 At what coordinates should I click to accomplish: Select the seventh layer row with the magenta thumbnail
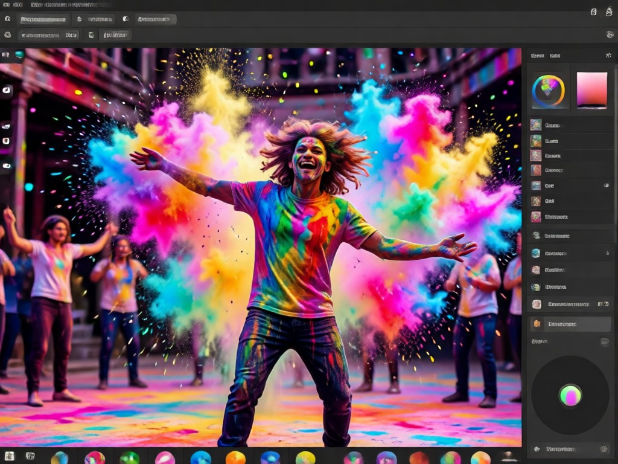pos(570,217)
